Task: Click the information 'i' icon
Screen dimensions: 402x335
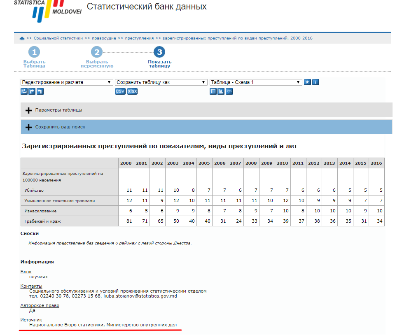Action: pos(316,82)
